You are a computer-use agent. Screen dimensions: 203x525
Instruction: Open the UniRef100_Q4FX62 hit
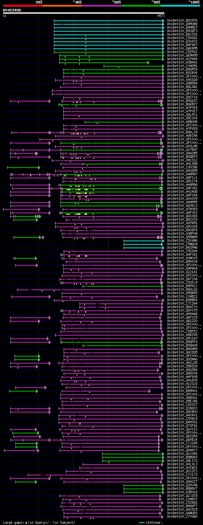pyautogui.click(x=182, y=188)
